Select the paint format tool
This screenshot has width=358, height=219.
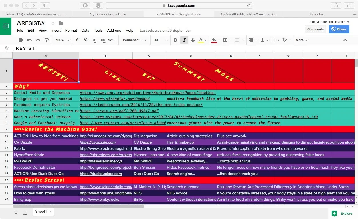tap(47, 40)
